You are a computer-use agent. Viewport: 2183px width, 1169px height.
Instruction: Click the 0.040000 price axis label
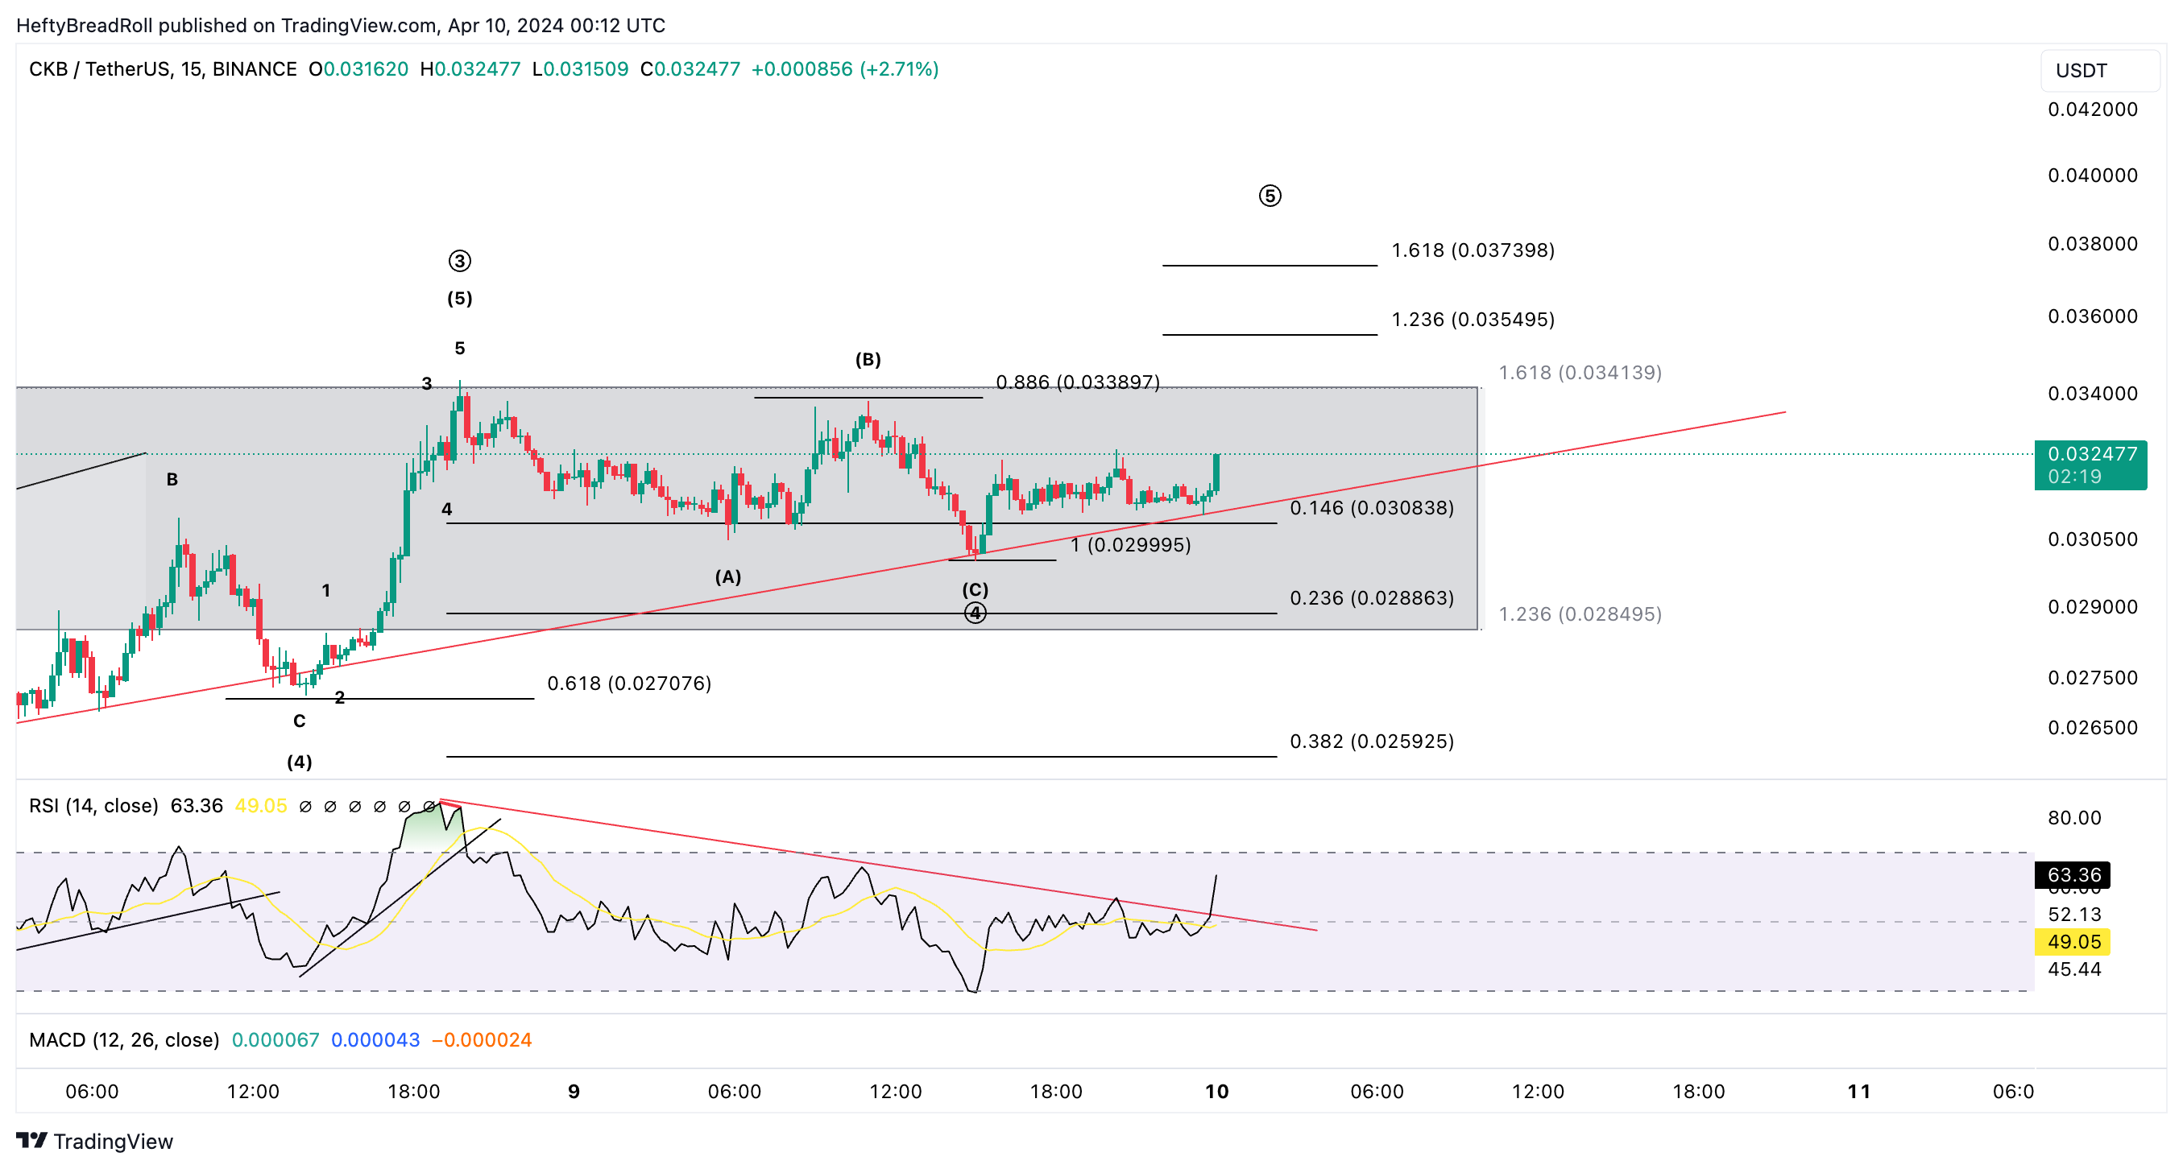click(x=2092, y=175)
